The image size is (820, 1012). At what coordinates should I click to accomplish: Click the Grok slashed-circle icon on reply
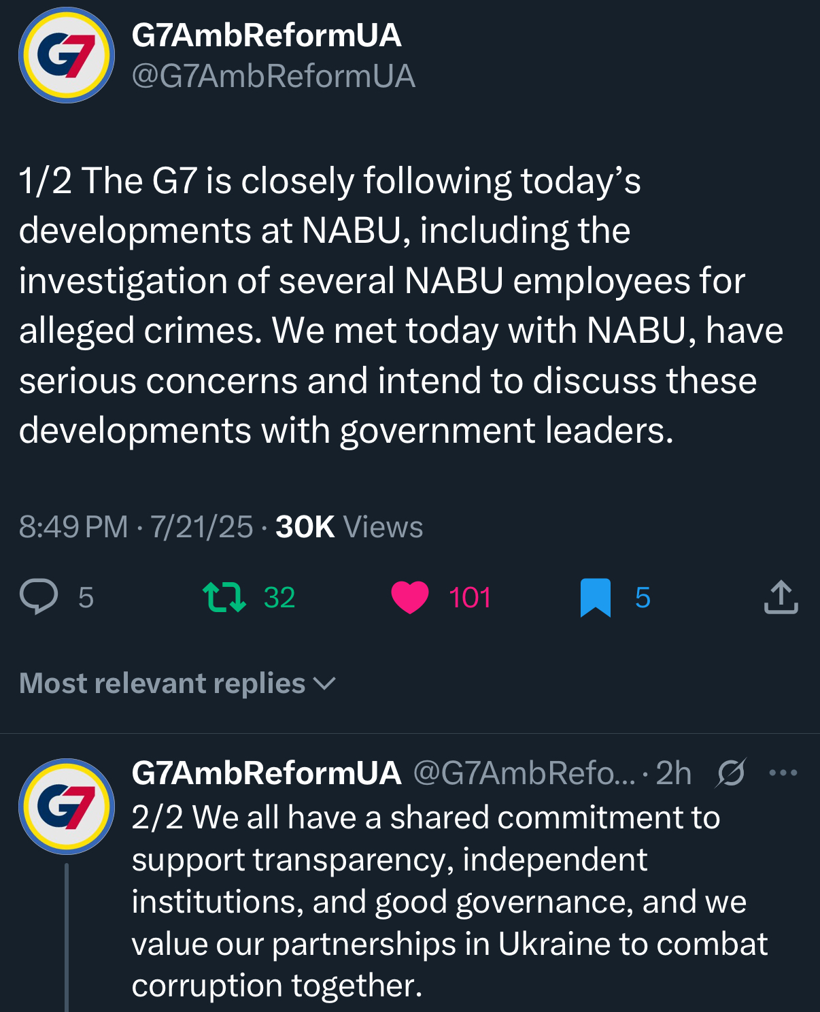(x=731, y=773)
